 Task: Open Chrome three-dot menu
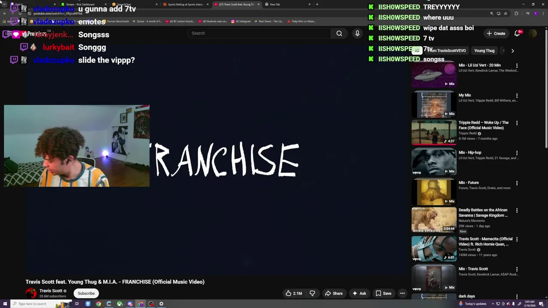pyautogui.click(x=542, y=14)
